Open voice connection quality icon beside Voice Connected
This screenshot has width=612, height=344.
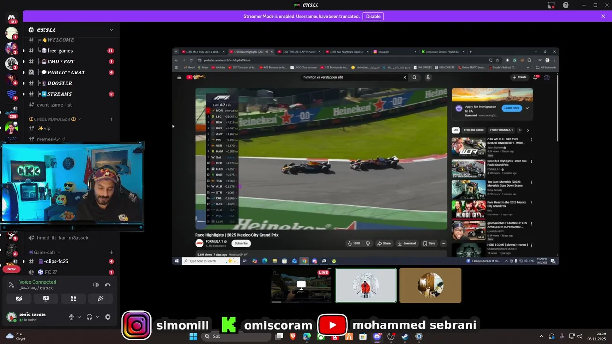pos(11,285)
